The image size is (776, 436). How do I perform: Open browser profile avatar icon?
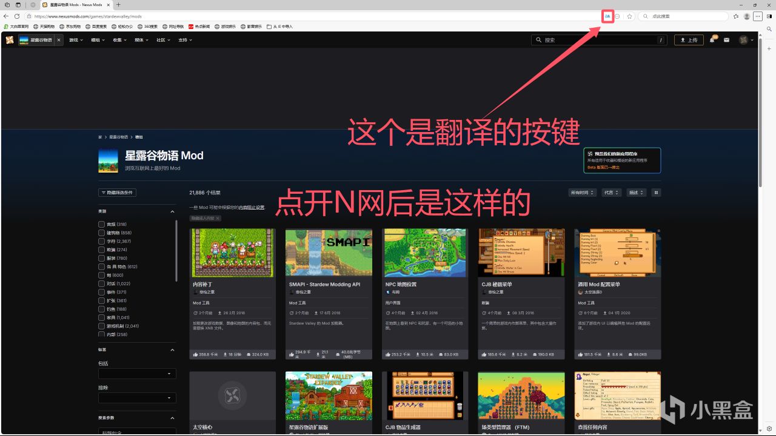coord(747,16)
